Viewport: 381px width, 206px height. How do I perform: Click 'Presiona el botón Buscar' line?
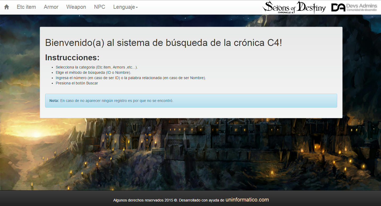[77, 83]
